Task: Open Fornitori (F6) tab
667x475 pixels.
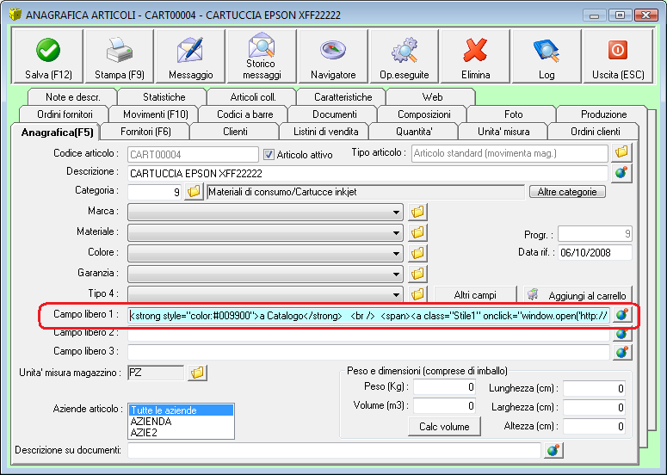Action: pos(145,132)
